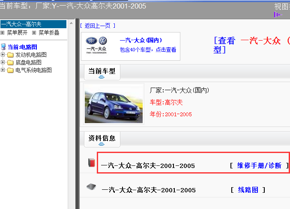This screenshot has height=209, width=290.
Task: Click the gray wiring diagram icon
Action: pyautogui.click(x=91, y=187)
